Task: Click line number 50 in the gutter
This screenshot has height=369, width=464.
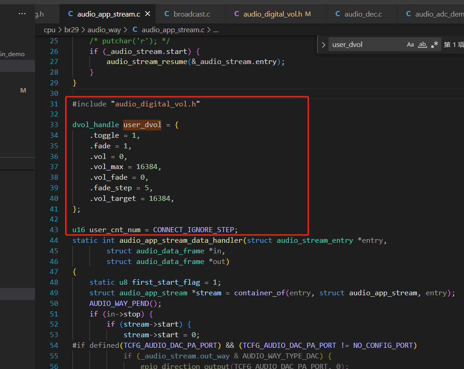Action: point(54,304)
